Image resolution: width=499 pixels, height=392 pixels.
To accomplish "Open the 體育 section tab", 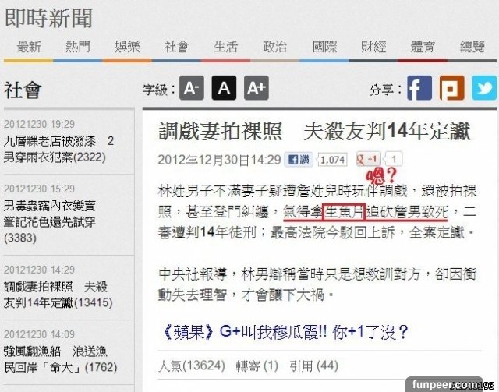I will point(423,47).
